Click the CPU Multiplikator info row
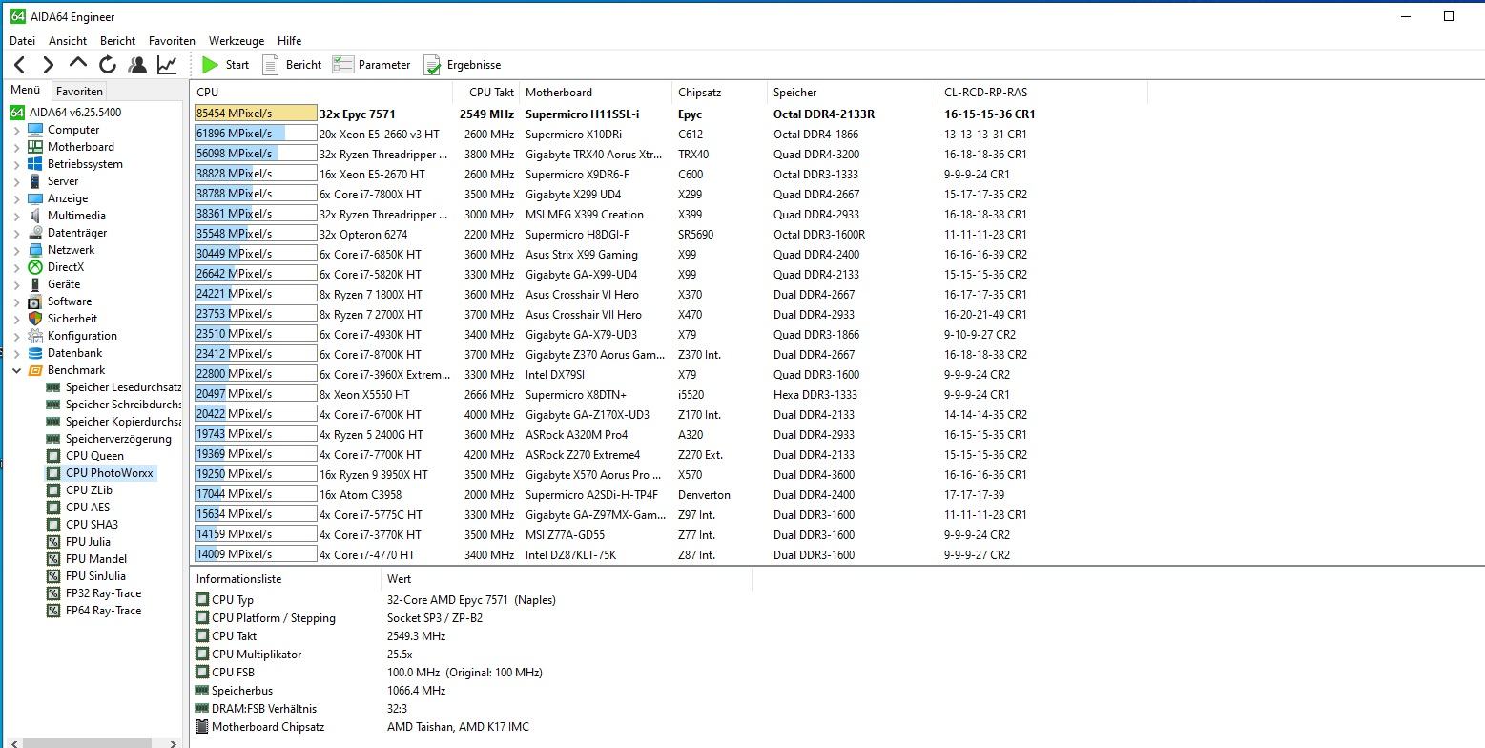Screen dimensions: 1485x748 click(x=472, y=654)
